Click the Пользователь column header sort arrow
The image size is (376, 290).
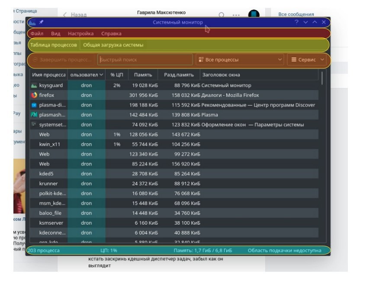pyautogui.click(x=101, y=75)
